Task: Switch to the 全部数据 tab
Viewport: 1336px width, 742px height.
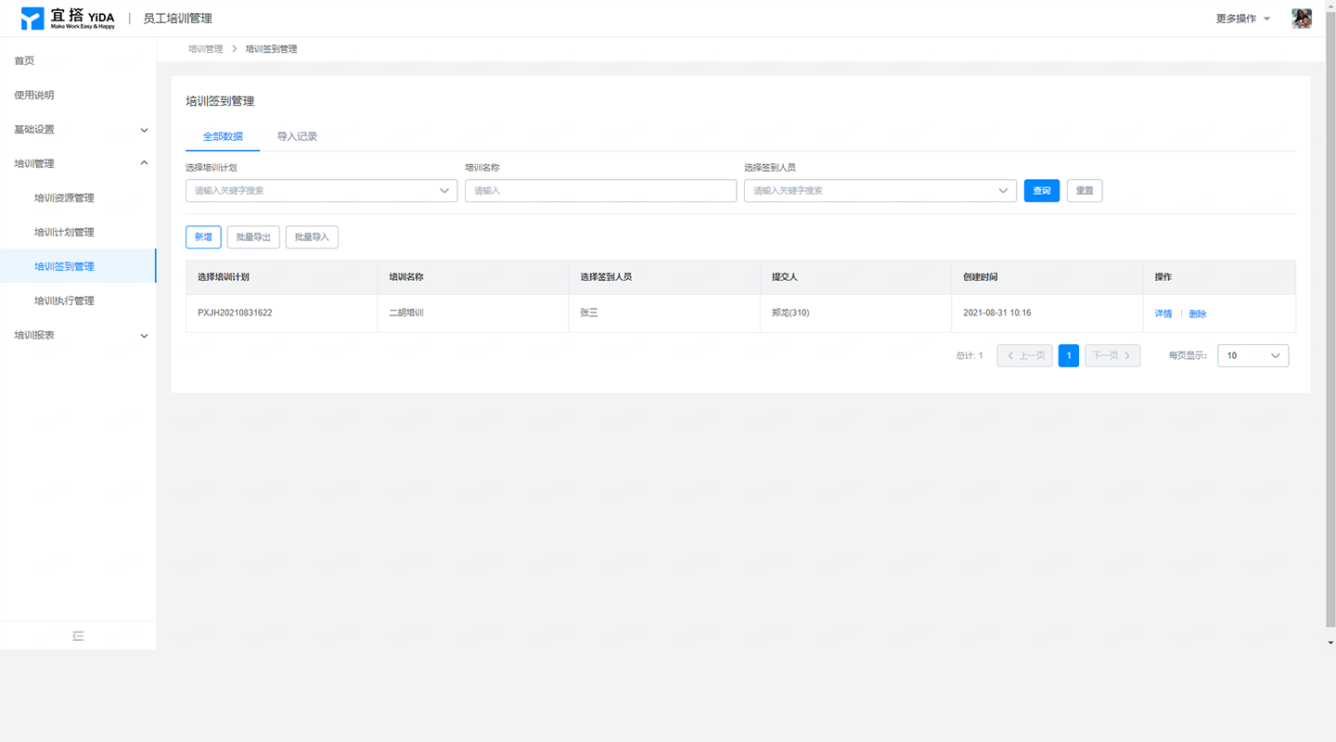Action: 223,136
